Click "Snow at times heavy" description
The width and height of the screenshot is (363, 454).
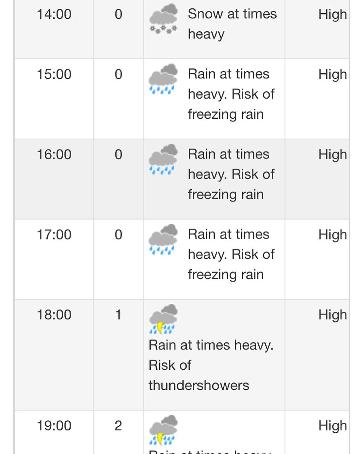point(232,24)
